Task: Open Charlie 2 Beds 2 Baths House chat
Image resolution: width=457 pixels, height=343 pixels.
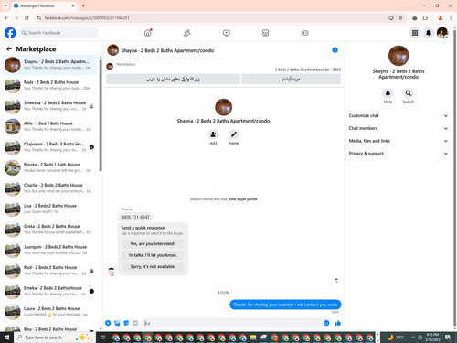Action: (49, 188)
